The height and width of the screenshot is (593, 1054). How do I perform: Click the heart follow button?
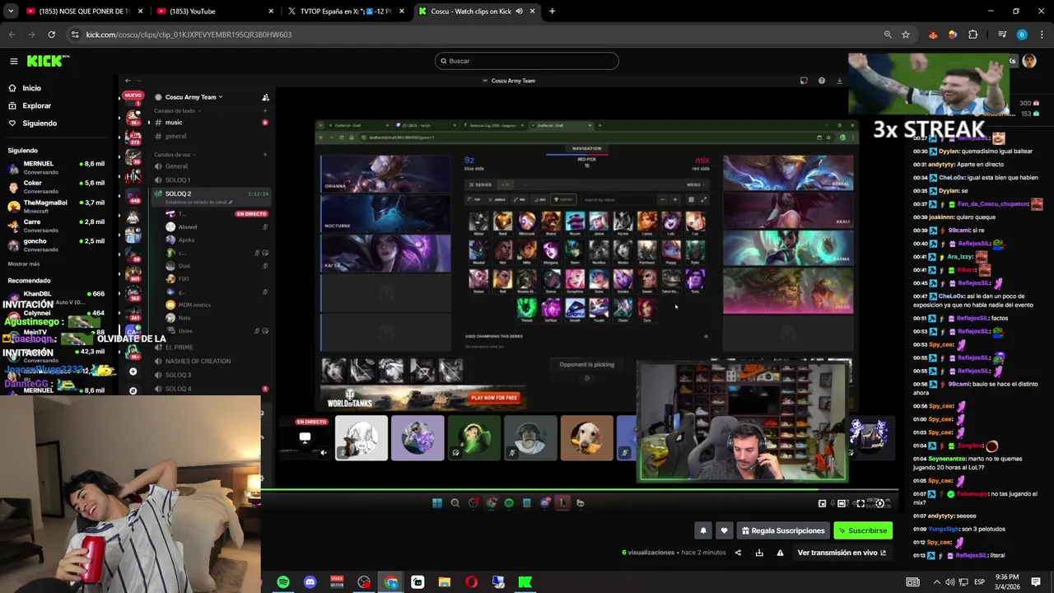point(724,531)
